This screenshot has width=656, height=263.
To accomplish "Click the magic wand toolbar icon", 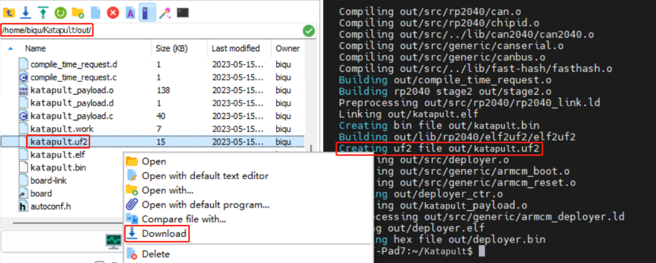I will (165, 13).
